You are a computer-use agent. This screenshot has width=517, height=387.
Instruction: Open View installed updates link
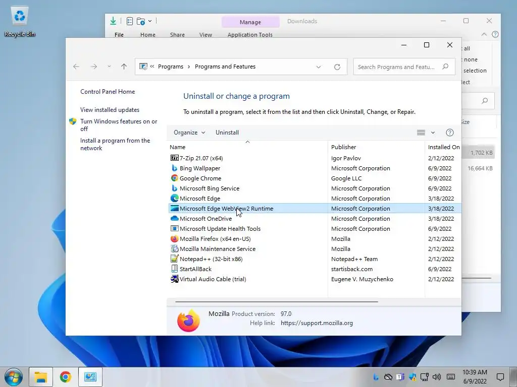tap(110, 109)
